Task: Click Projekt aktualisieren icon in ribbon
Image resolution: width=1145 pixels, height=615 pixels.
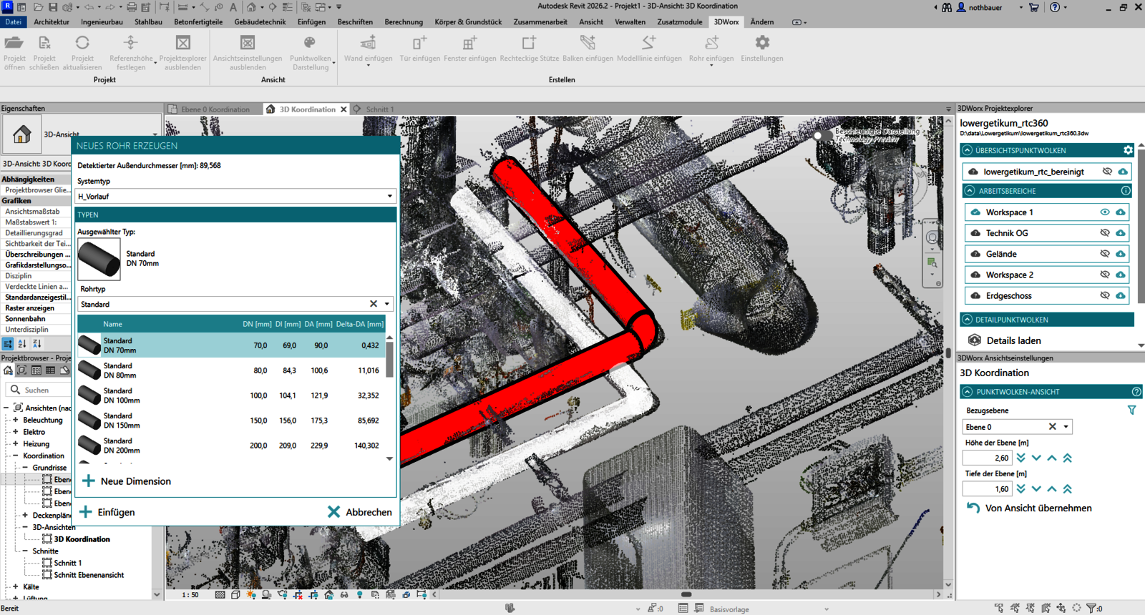Action: pos(82,44)
